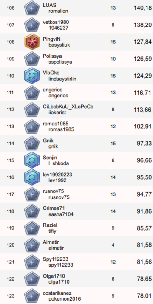Image resolution: width=153 pixels, height=304 pixels.
Task: Open the Crimea71 player name
Action: click(x=54, y=208)
